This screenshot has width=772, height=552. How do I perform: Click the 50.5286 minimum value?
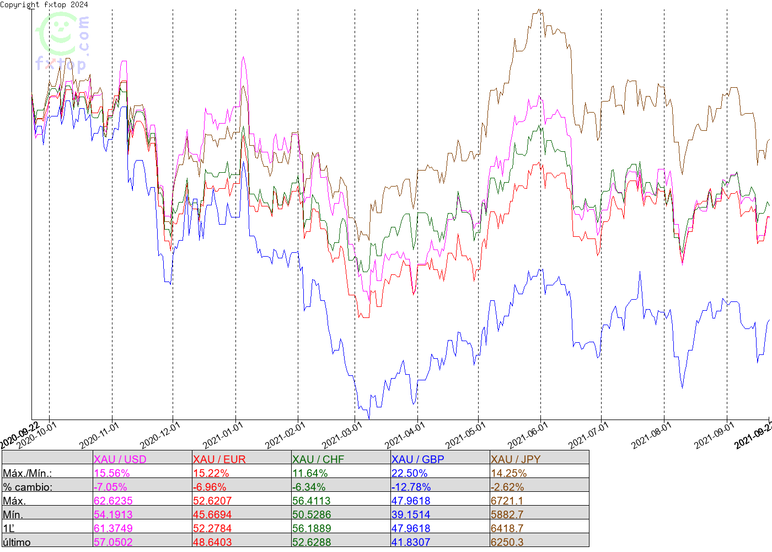(x=312, y=515)
